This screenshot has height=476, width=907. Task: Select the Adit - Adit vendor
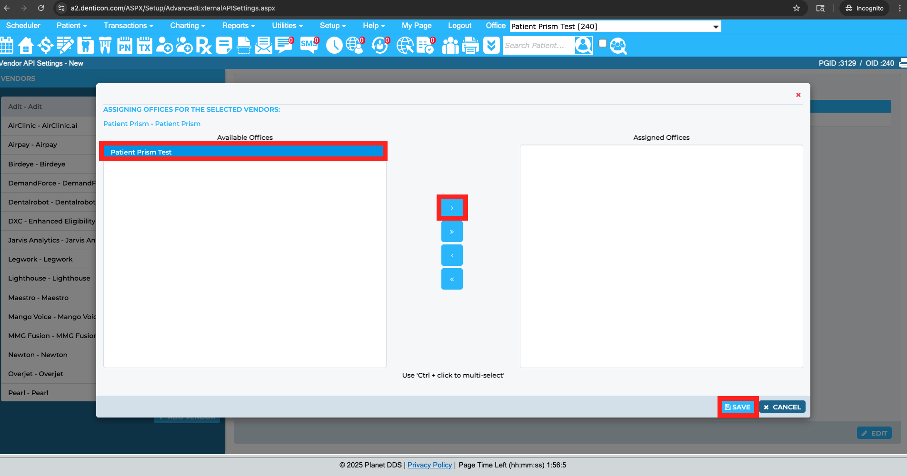point(49,107)
